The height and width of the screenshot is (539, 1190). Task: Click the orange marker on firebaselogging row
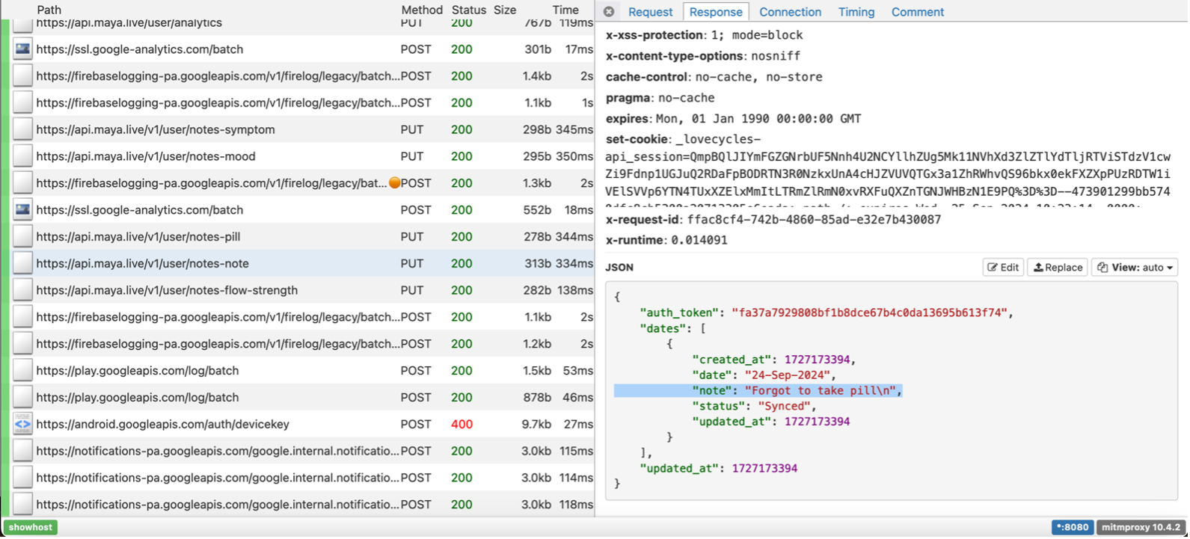click(x=394, y=183)
